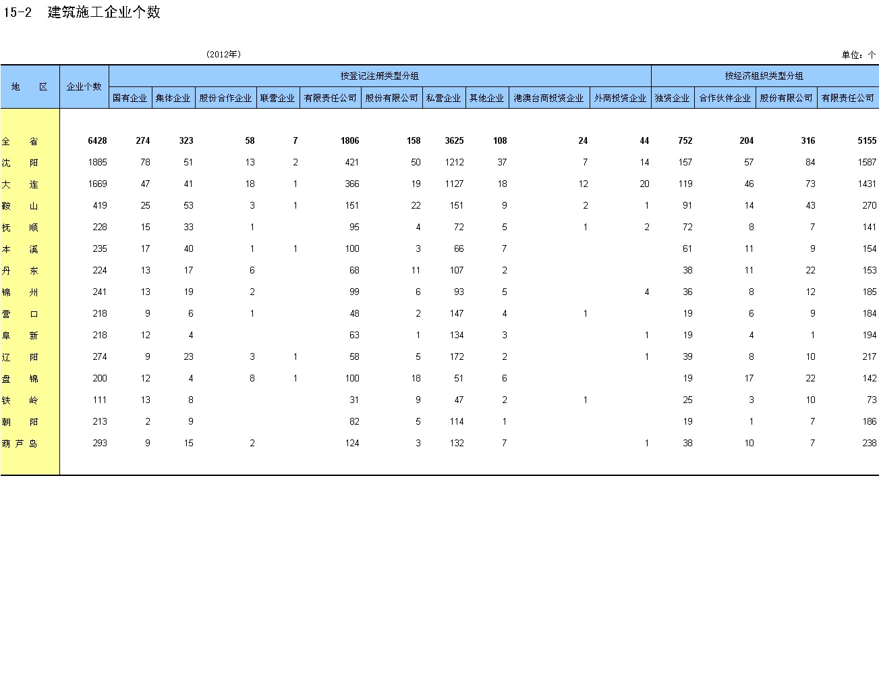This screenshot has width=879, height=692.
Task: Select the 港澳台商投资企业 column header
Action: pyautogui.click(x=549, y=98)
